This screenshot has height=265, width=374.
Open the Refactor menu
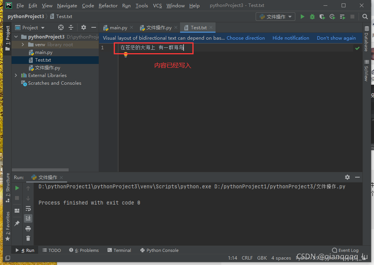(108, 6)
